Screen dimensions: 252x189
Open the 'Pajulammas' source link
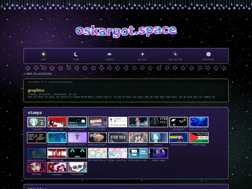77,174
